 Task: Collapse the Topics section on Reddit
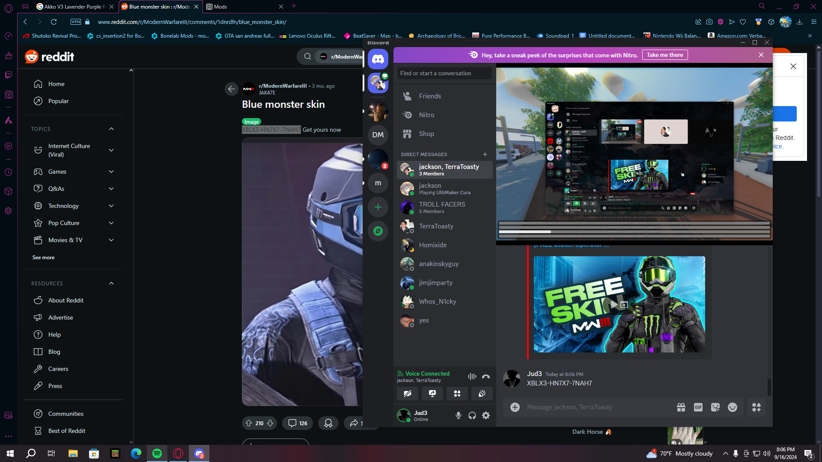coord(111,129)
